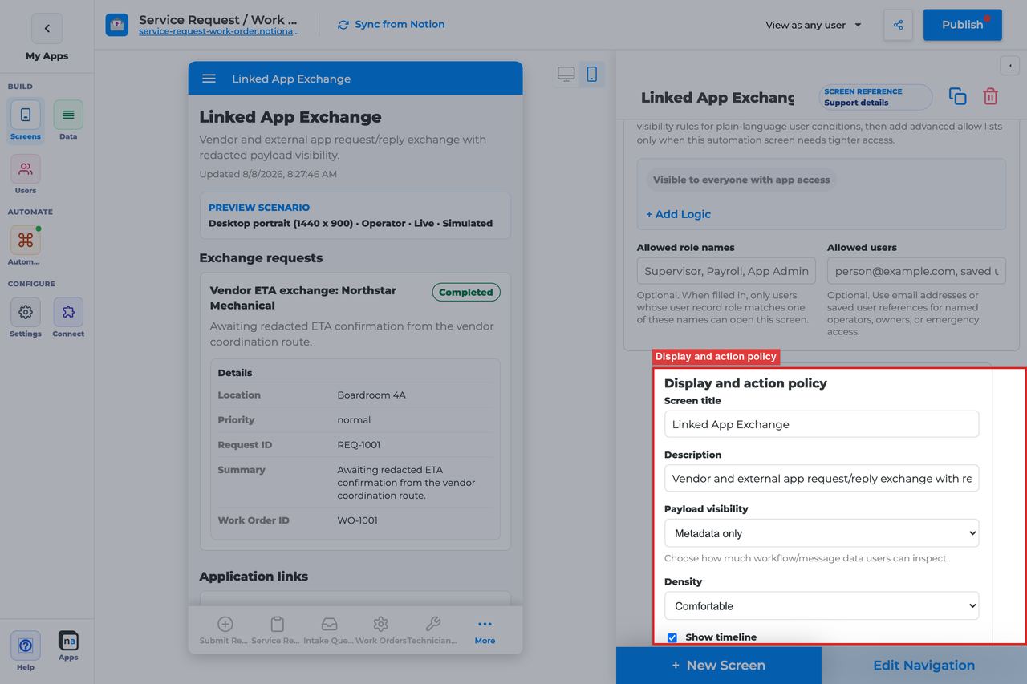Switch preview to mobile view
The image size is (1027, 684).
(592, 75)
